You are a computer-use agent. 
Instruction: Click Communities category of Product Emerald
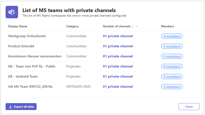pyautogui.click(x=76, y=46)
